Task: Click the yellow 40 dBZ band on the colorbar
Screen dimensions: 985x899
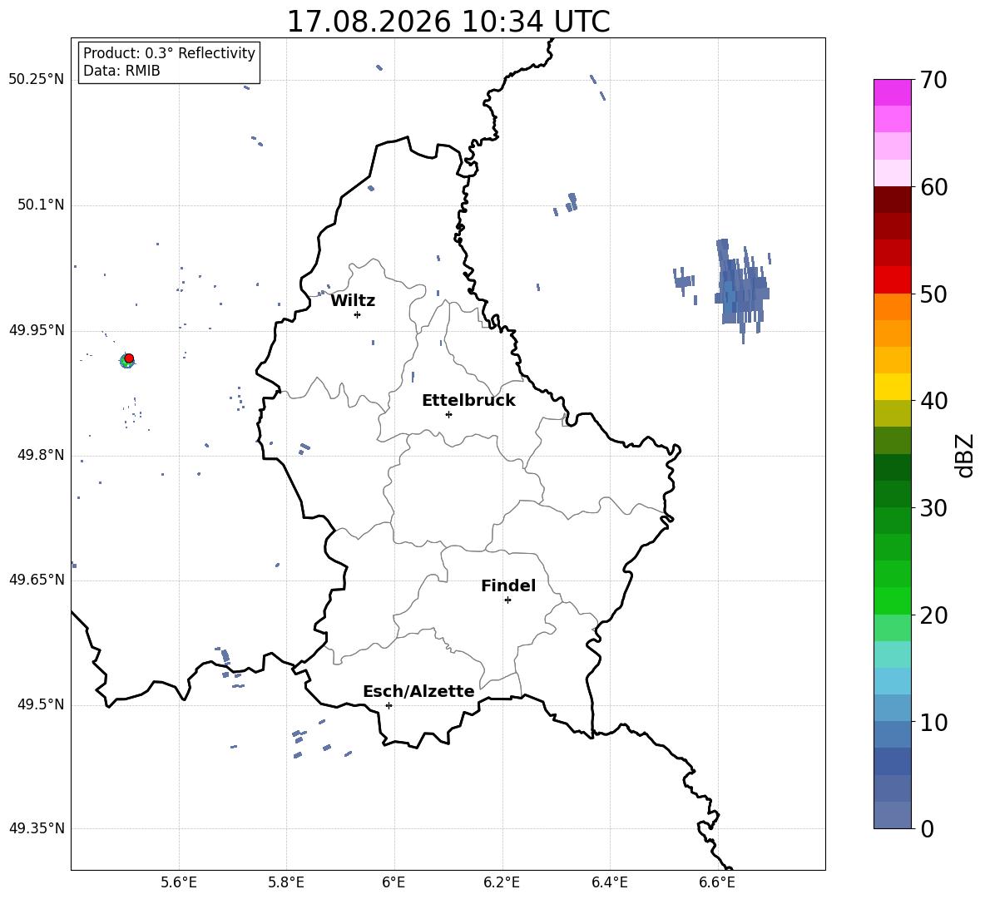Action: point(893,387)
